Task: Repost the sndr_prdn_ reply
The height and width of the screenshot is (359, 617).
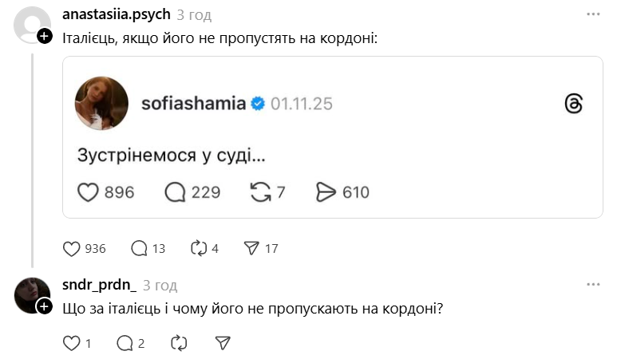Action: tap(180, 343)
